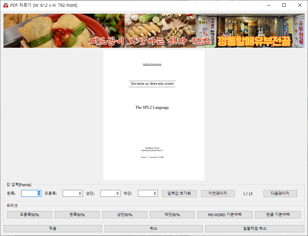Apply the 오른쪽50% preset
The image size is (308, 236).
point(29,215)
